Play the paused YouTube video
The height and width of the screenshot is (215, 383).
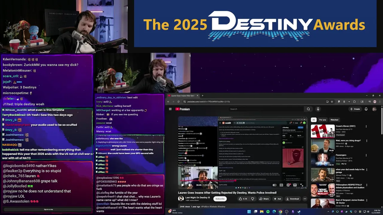(183, 185)
